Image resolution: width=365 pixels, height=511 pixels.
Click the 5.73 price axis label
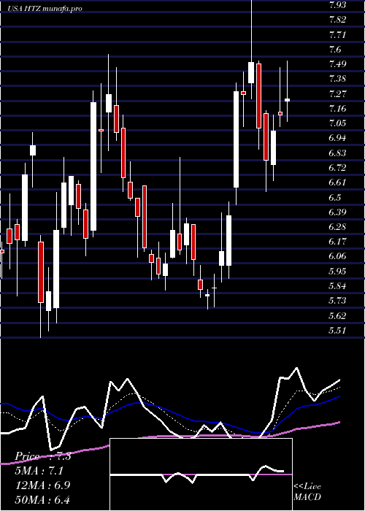click(x=338, y=301)
